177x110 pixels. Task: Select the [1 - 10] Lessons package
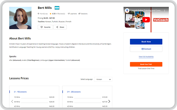(20, 92)
